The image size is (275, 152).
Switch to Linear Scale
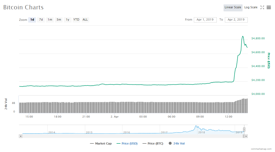click(x=233, y=7)
